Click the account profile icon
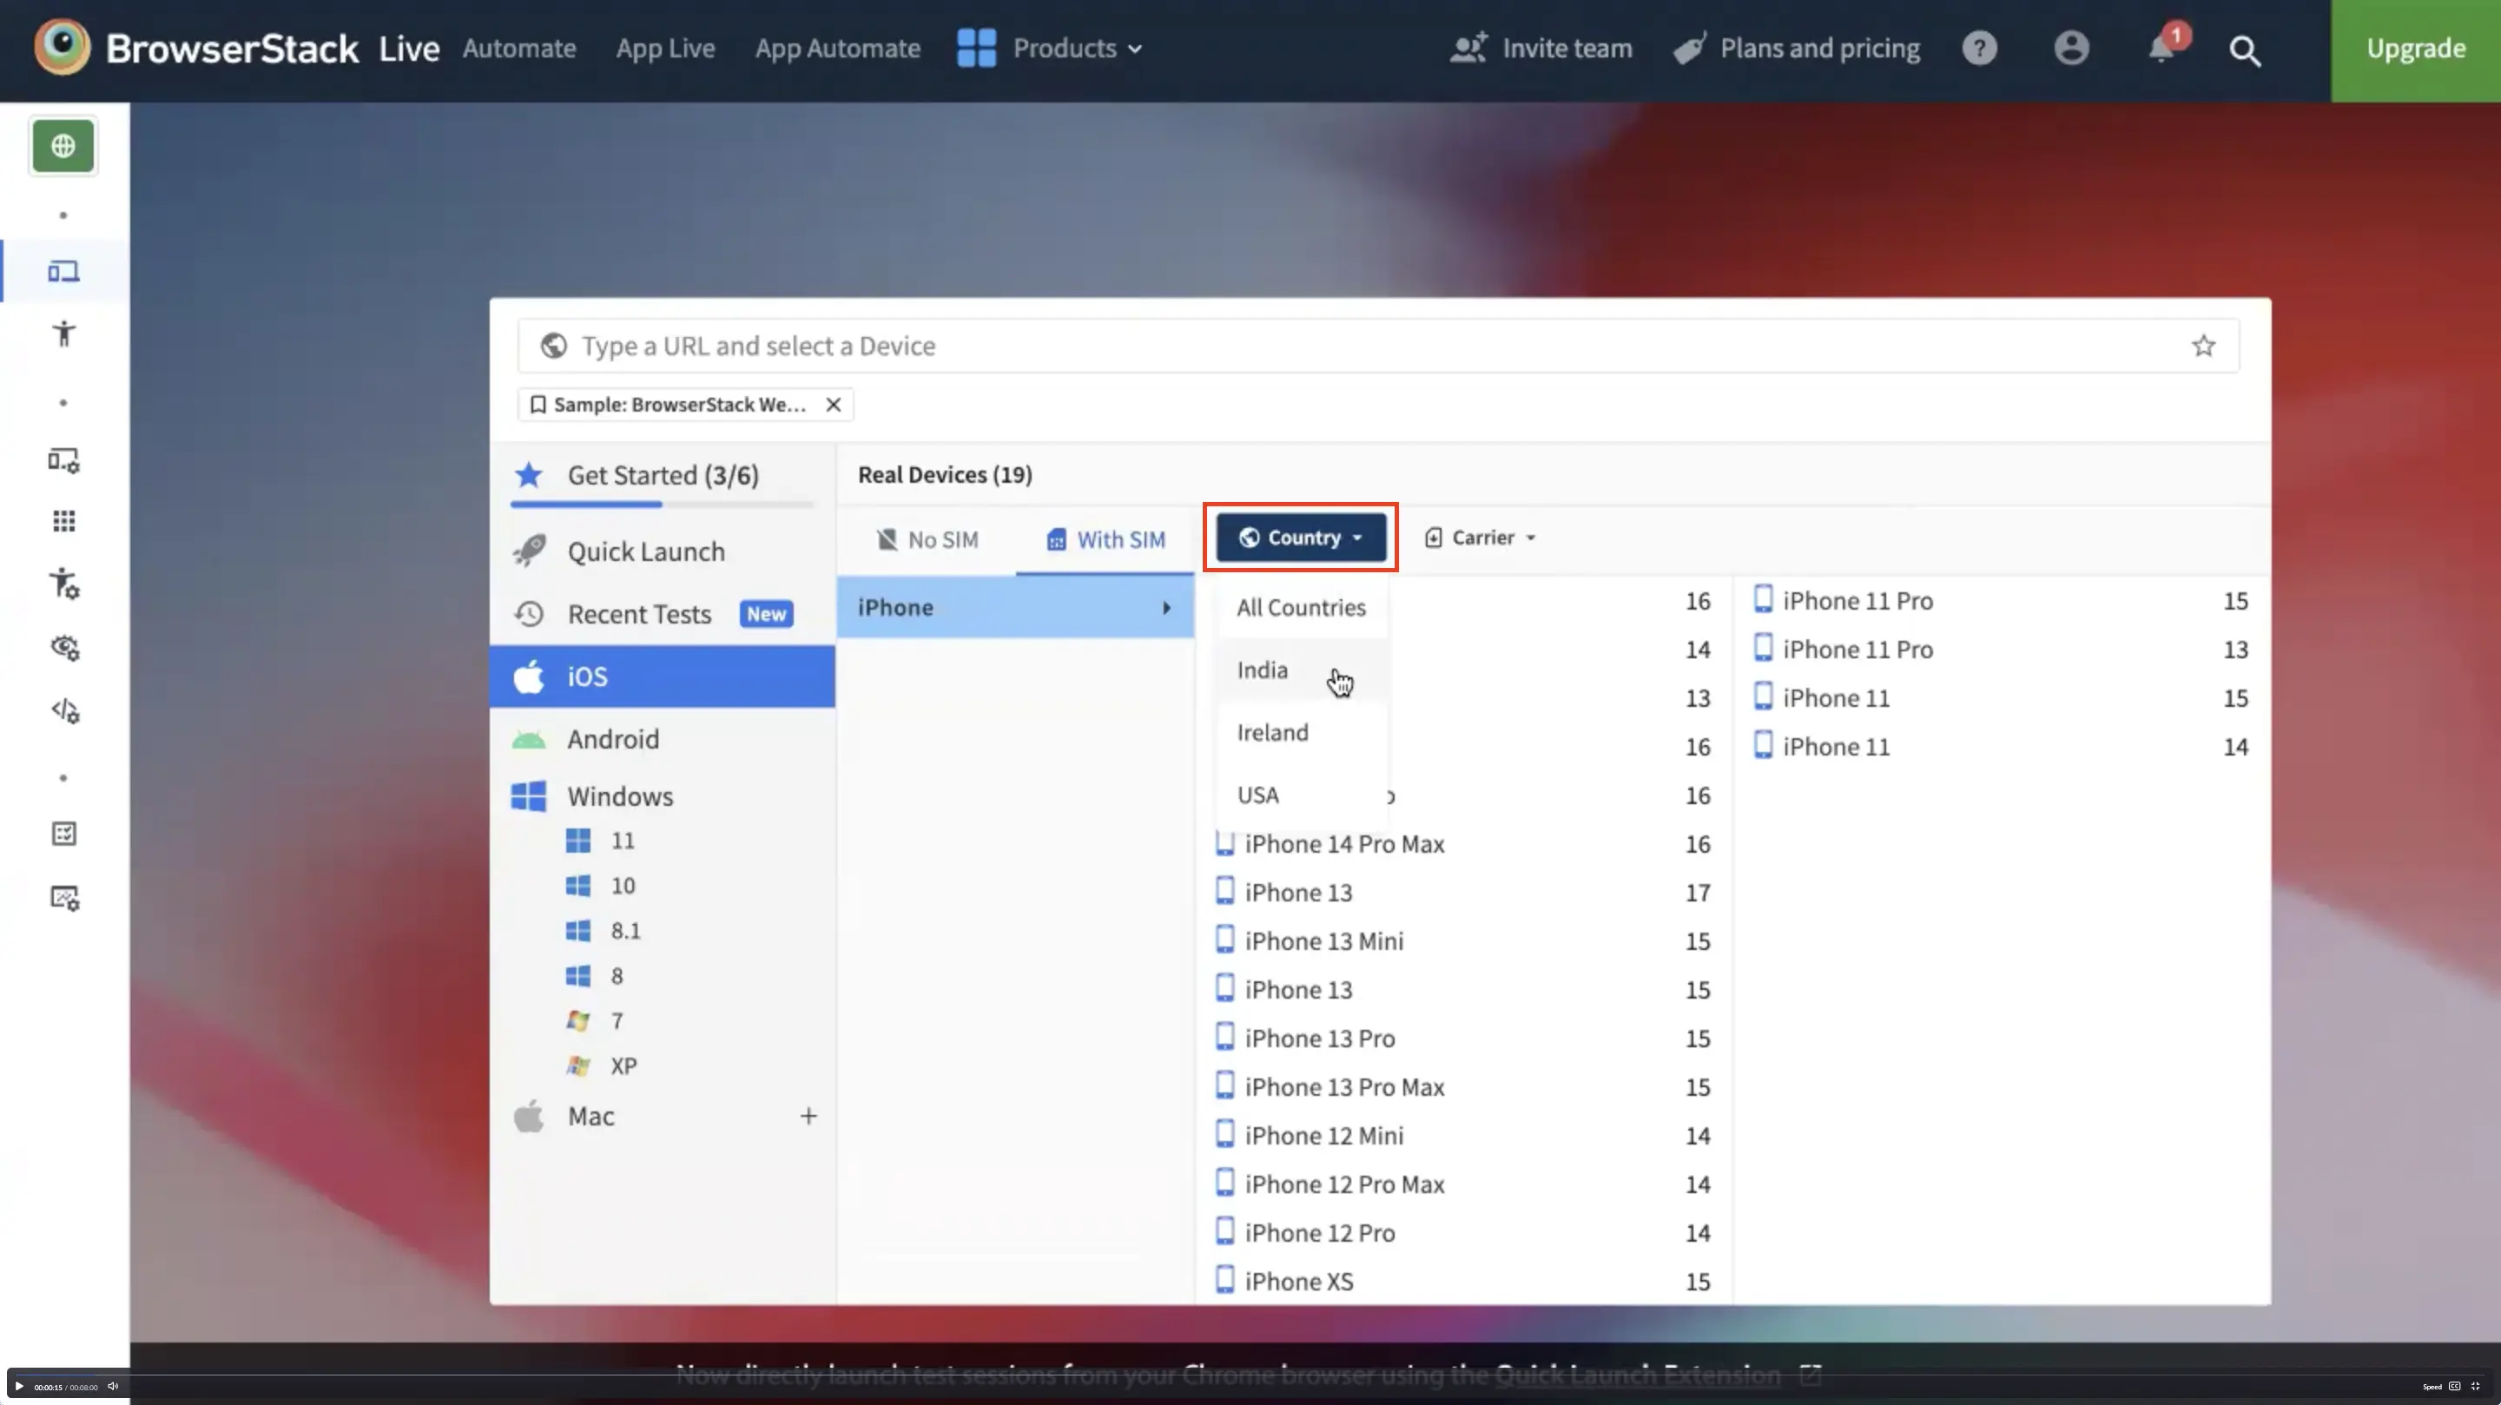2501x1405 pixels. 2071,49
